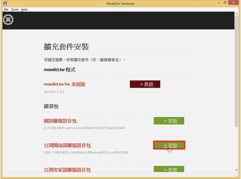The height and width of the screenshot is (179, 241).
Task: Click the moedict.tw 程式 section heading
Action: coord(60,70)
